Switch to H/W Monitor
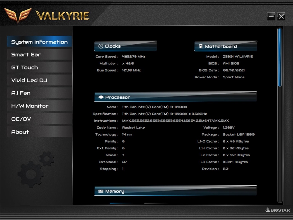The width and height of the screenshot is (293, 220). [x=40, y=106]
